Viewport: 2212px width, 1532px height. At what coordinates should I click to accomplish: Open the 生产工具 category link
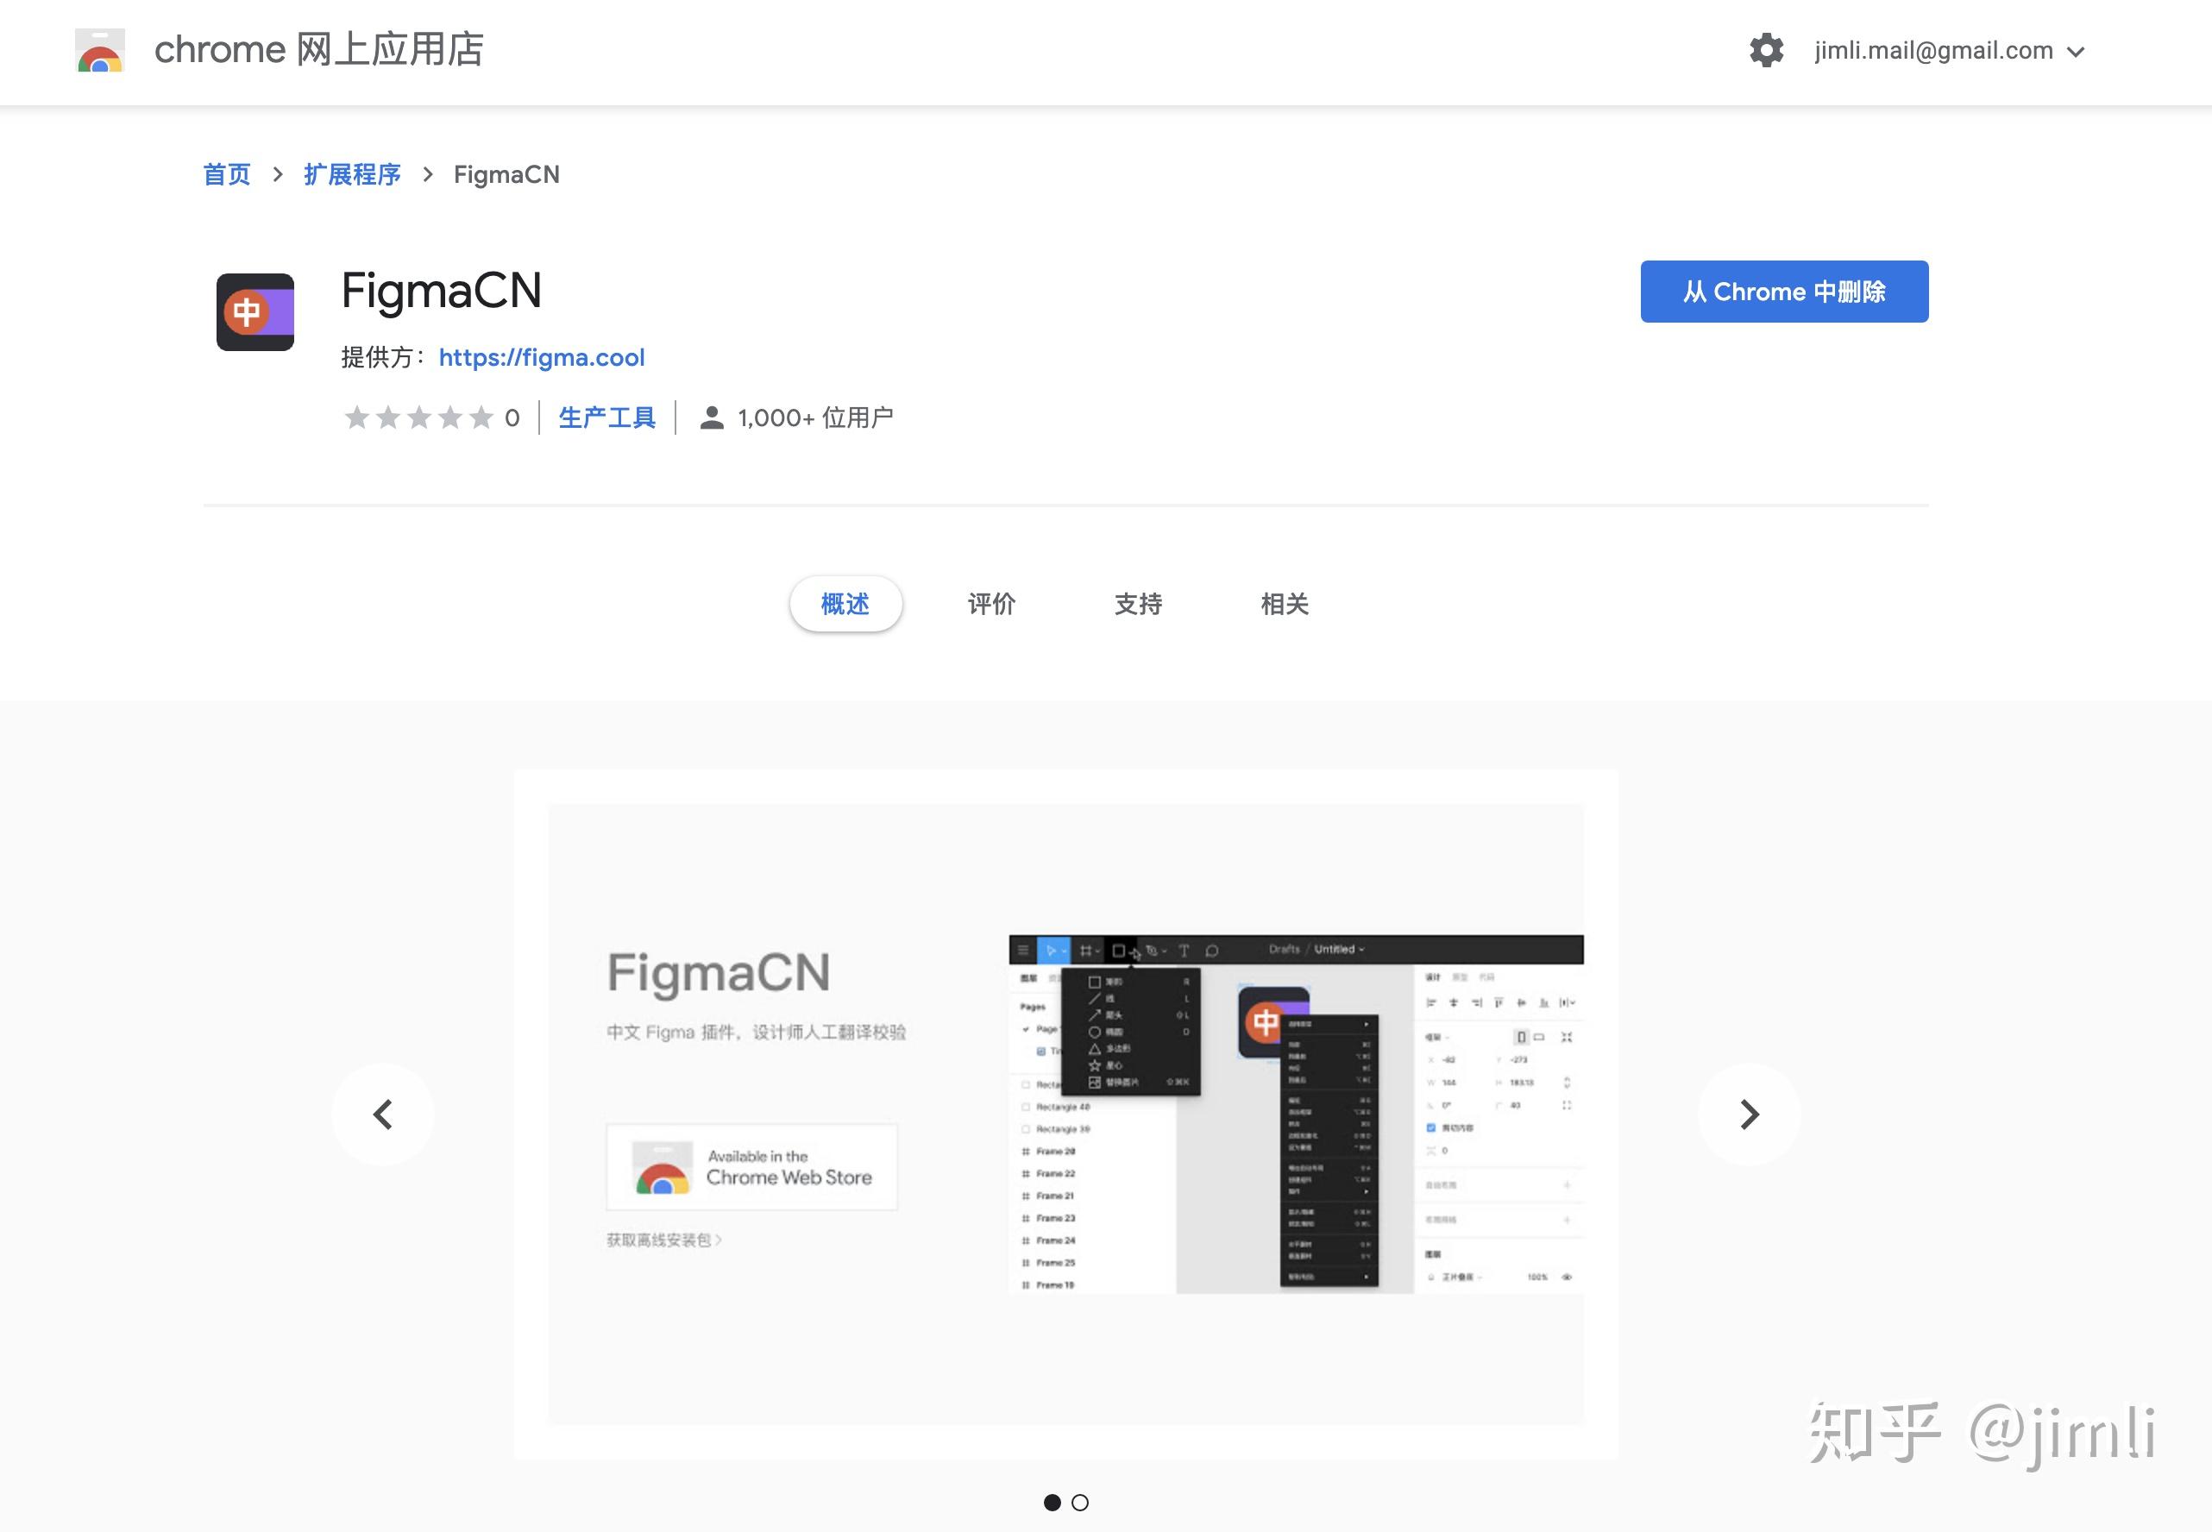click(x=606, y=417)
